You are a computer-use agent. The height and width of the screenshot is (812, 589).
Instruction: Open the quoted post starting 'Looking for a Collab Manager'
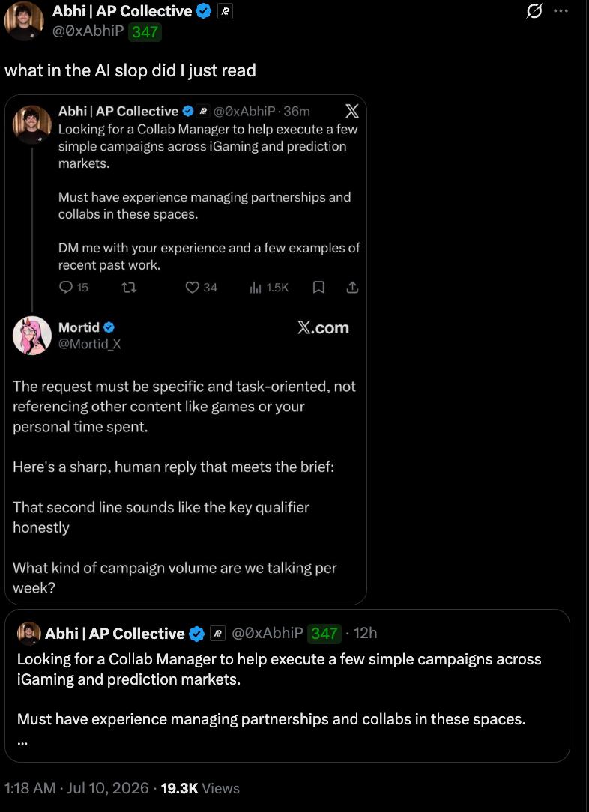click(x=287, y=685)
